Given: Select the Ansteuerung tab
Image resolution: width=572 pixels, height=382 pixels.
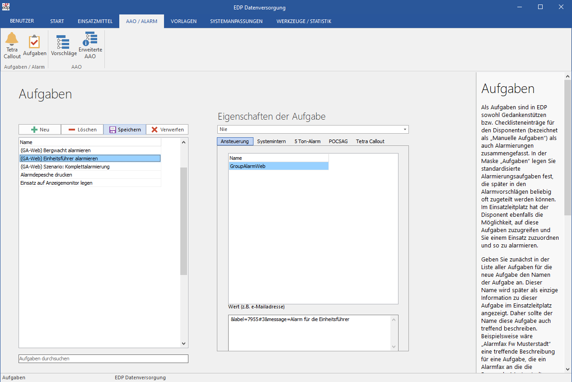Looking at the screenshot, I should (235, 141).
